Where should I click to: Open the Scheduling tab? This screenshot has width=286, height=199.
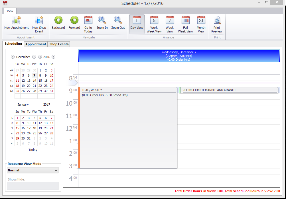point(13,44)
